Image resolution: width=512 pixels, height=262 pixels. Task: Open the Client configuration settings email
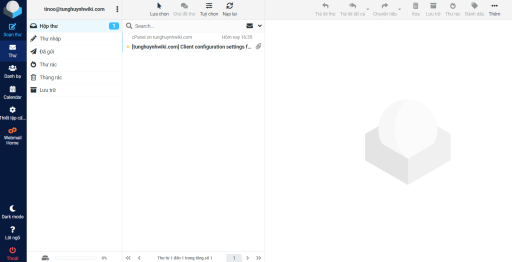191,46
